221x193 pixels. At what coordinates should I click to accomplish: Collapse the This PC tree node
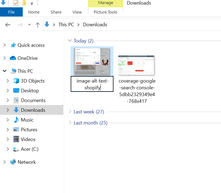point(4,71)
